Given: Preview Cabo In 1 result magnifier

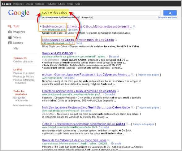Looking at the screenshot, I should (127, 124).
